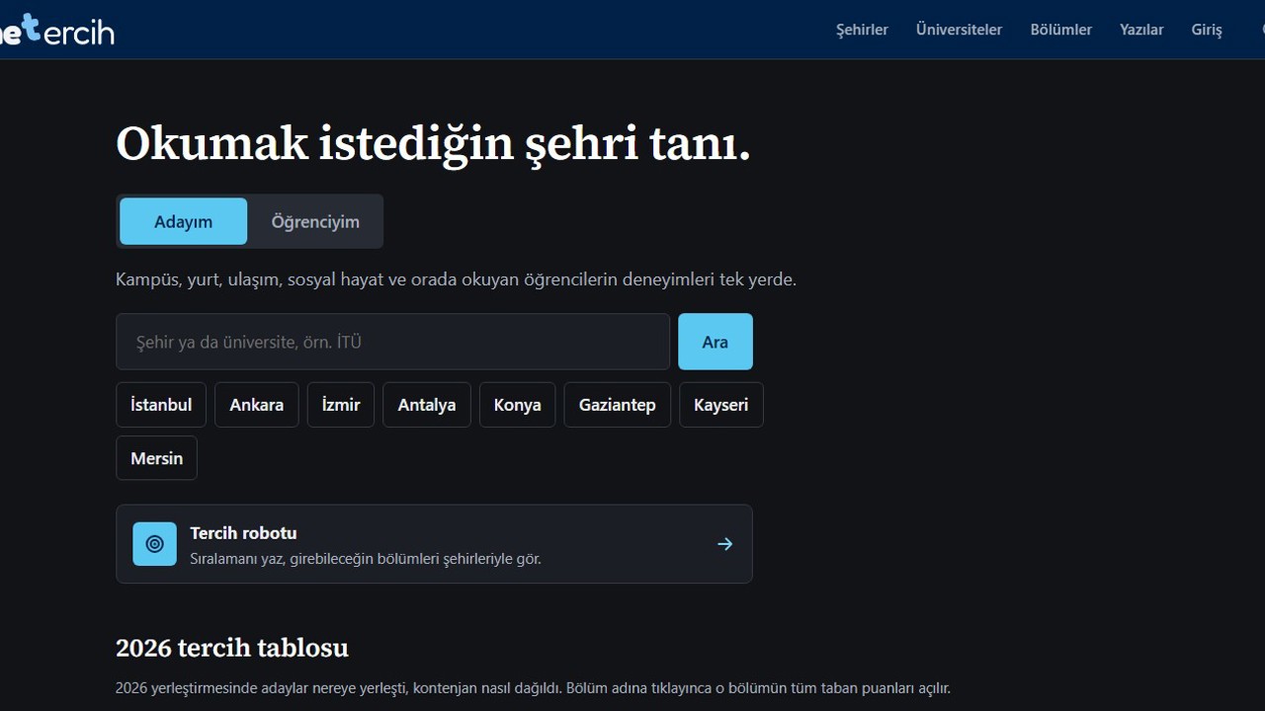
Task: Click the '2026 tercih tablosu' heading
Action: (x=232, y=648)
